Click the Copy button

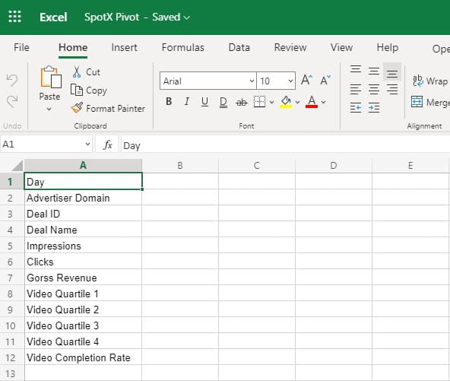(89, 90)
